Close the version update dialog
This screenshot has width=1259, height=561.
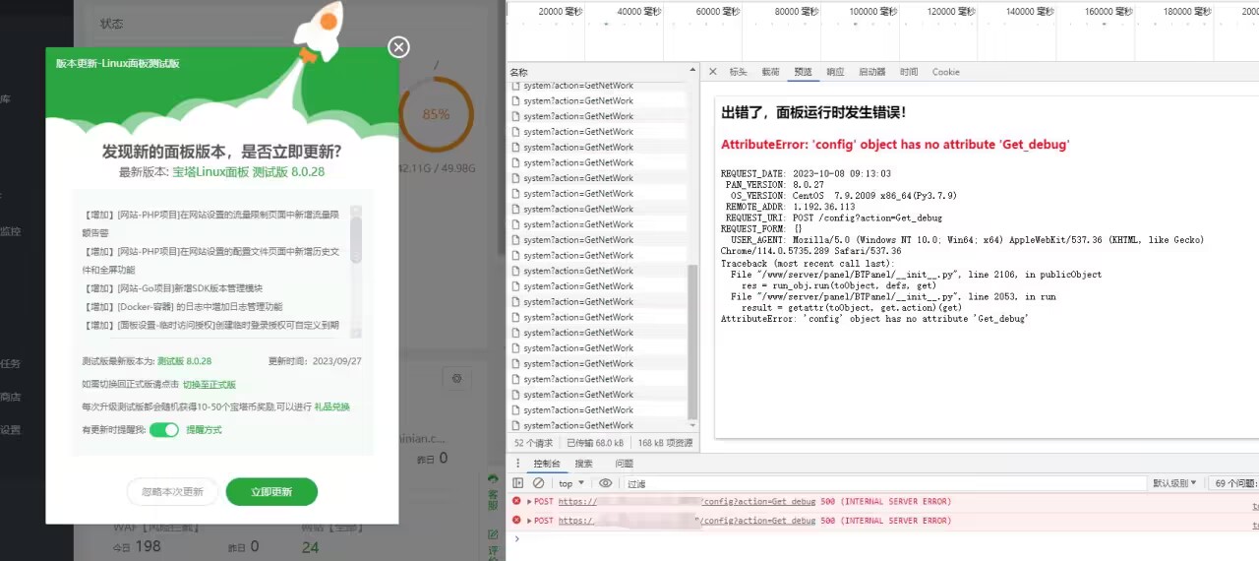click(x=398, y=47)
